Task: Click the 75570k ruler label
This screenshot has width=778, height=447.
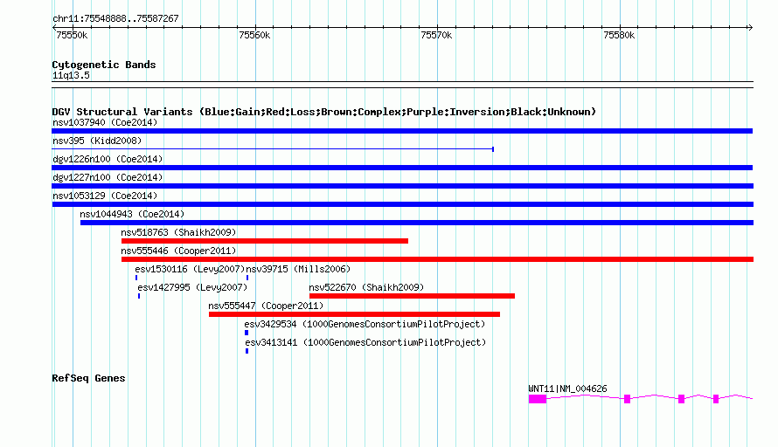Action: 436,35
